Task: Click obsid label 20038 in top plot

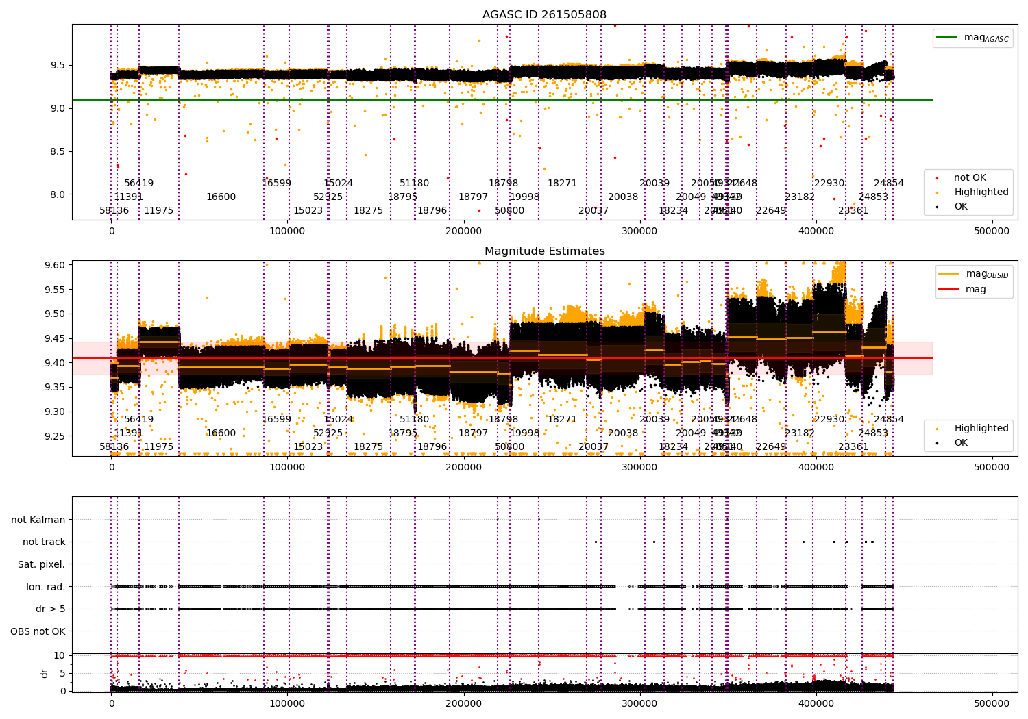Action: tap(623, 197)
